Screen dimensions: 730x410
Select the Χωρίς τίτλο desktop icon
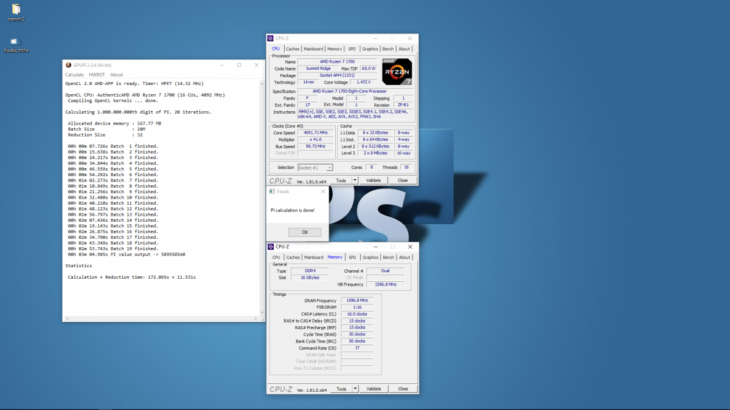16,45
